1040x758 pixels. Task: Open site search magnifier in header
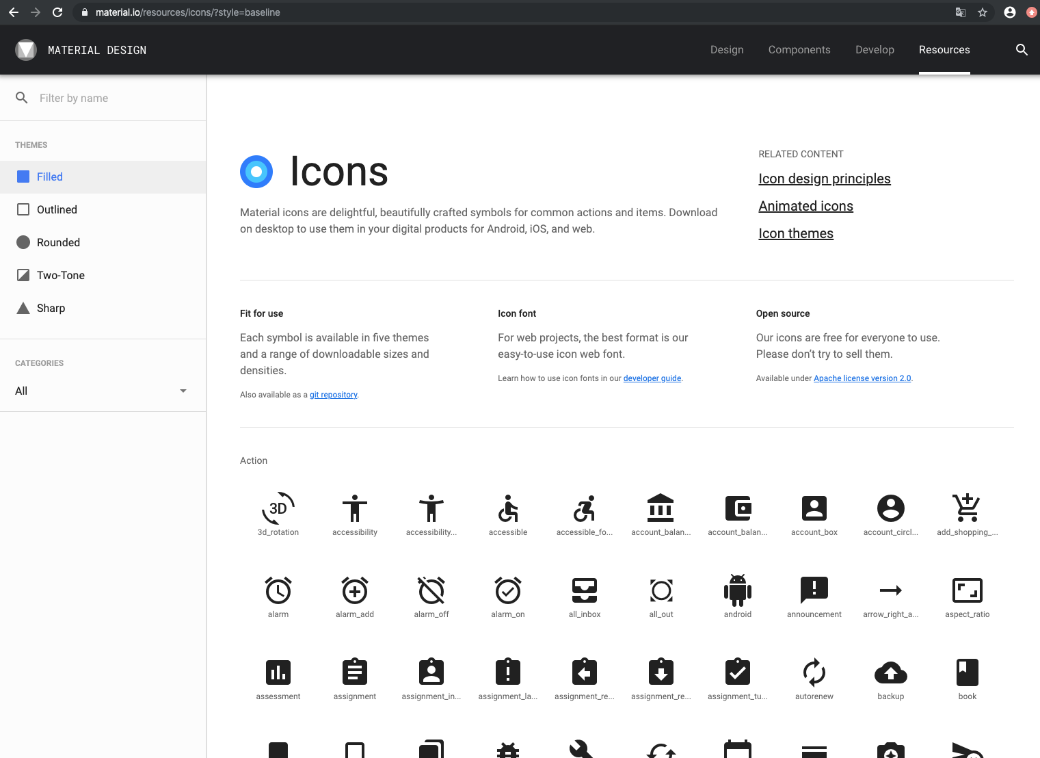pos(1022,50)
